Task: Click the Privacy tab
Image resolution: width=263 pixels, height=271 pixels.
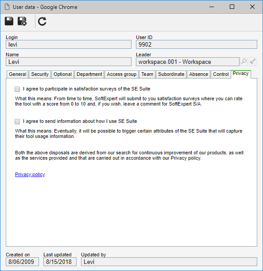Action: [x=240, y=74]
